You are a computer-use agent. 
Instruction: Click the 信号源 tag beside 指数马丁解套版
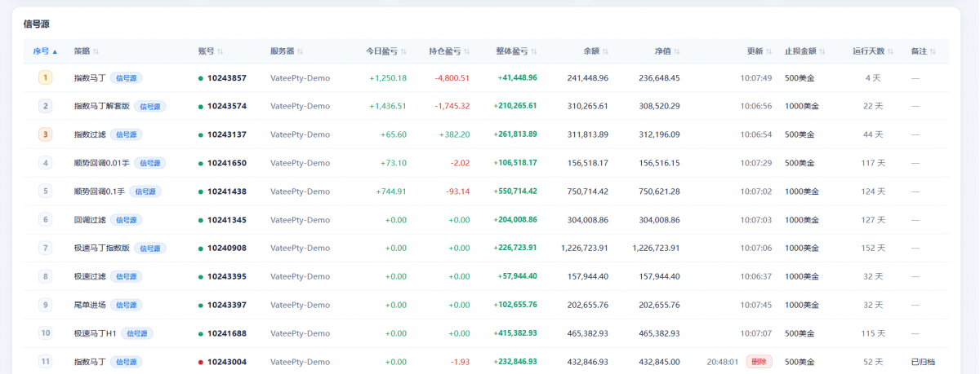[x=150, y=106]
